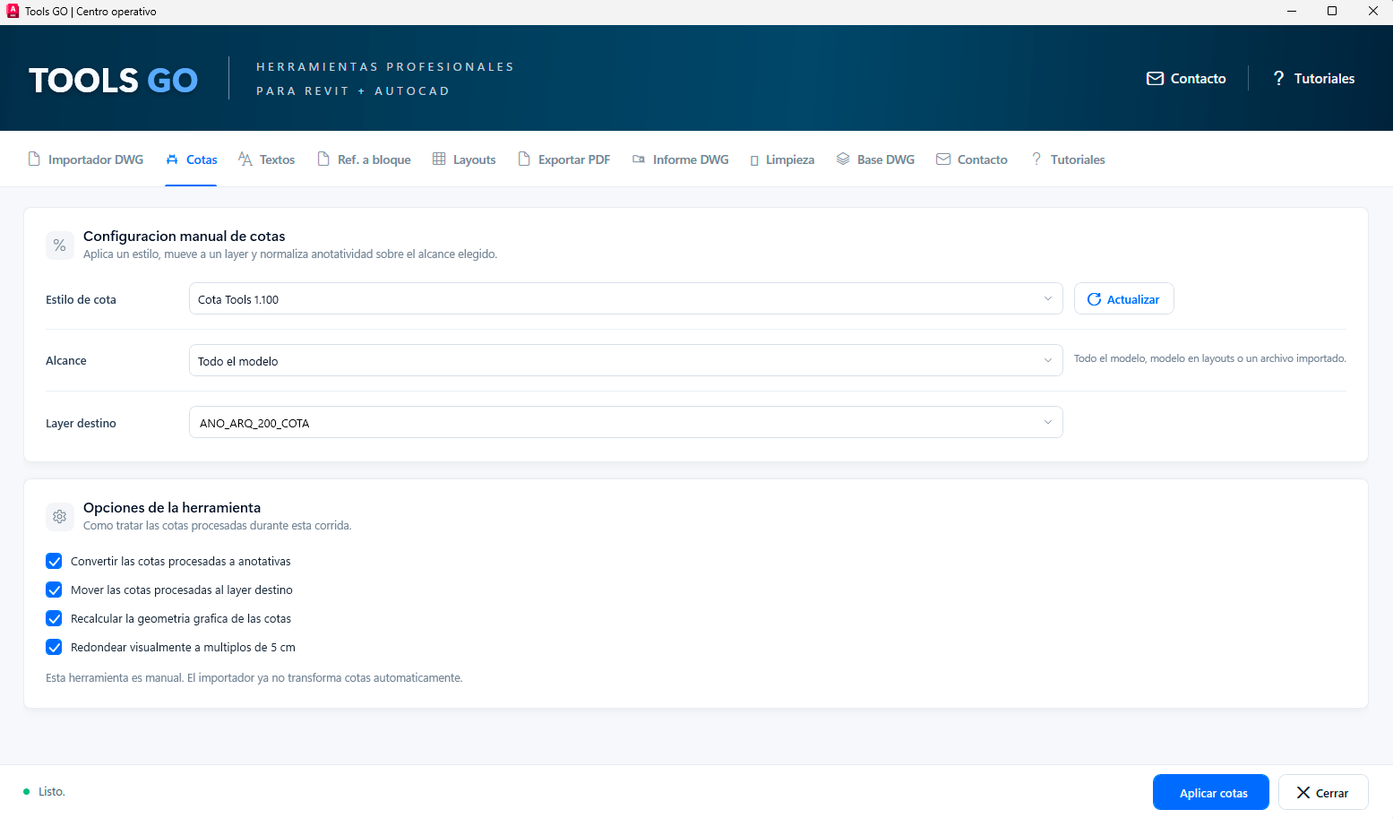
Task: Close the Tools GO window
Action: [1372, 12]
